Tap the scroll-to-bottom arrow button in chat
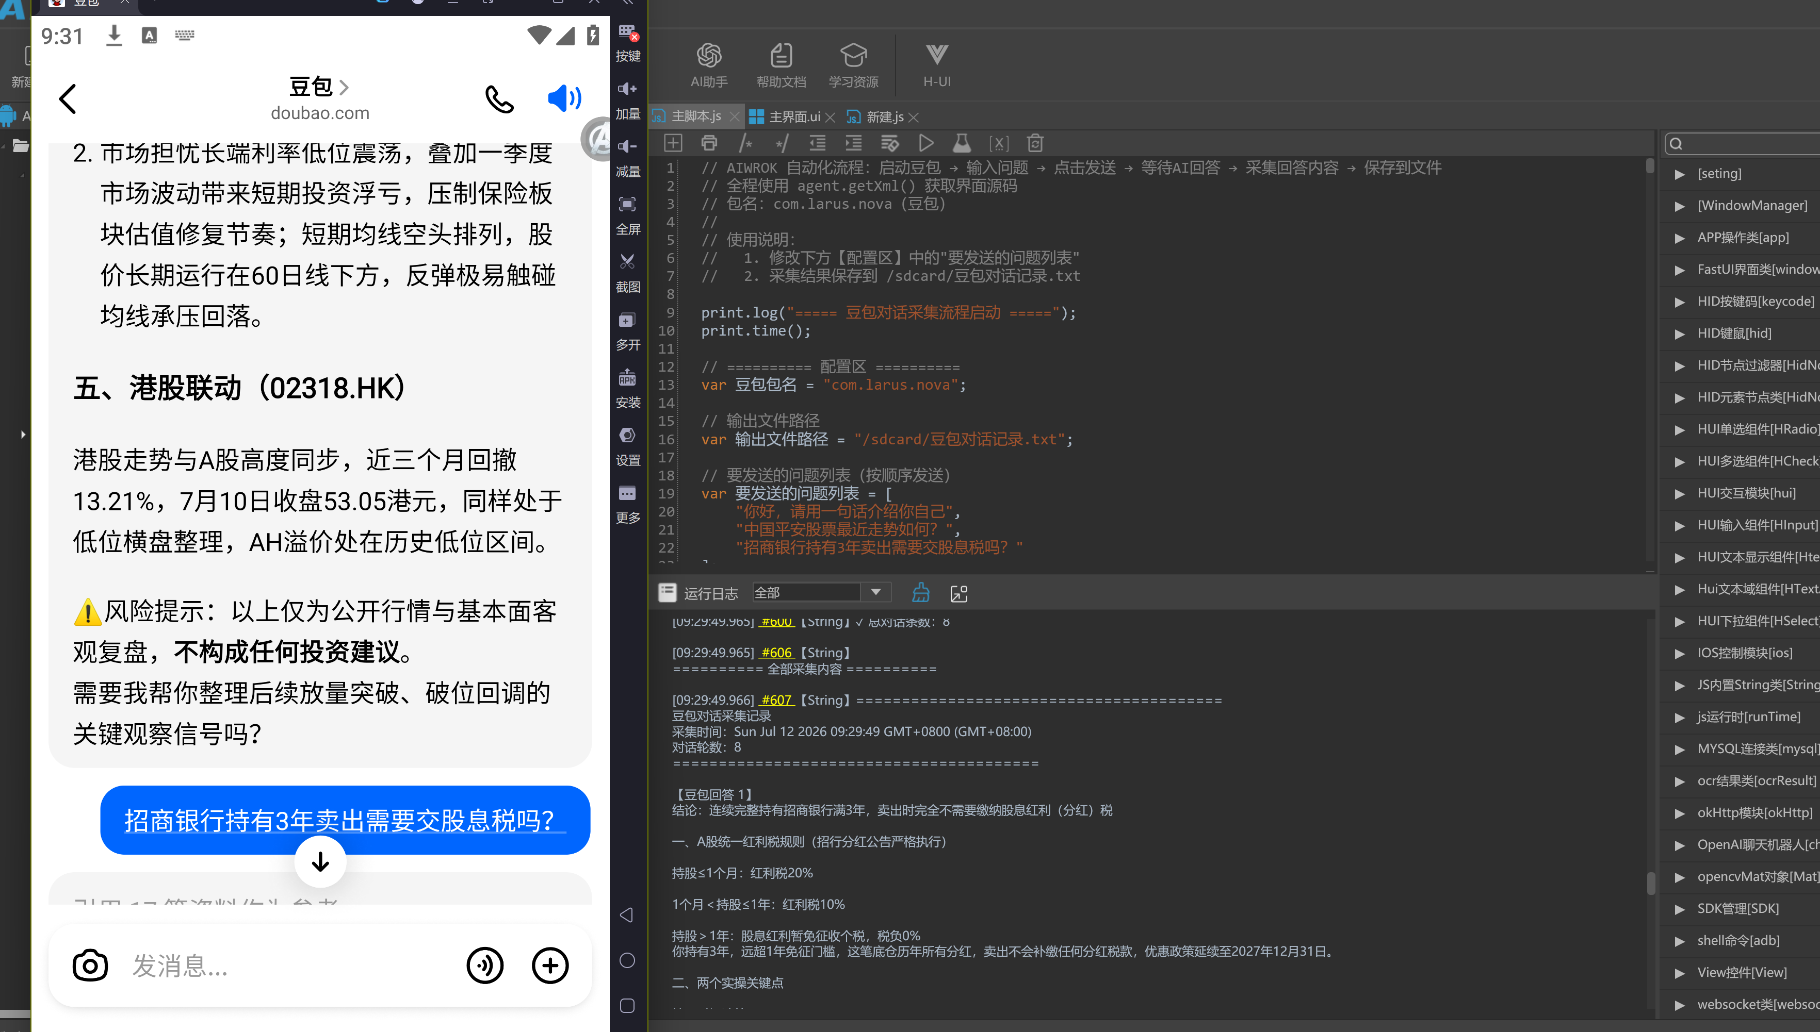Screen dimensions: 1820x1032 pyautogui.click(x=320, y=861)
